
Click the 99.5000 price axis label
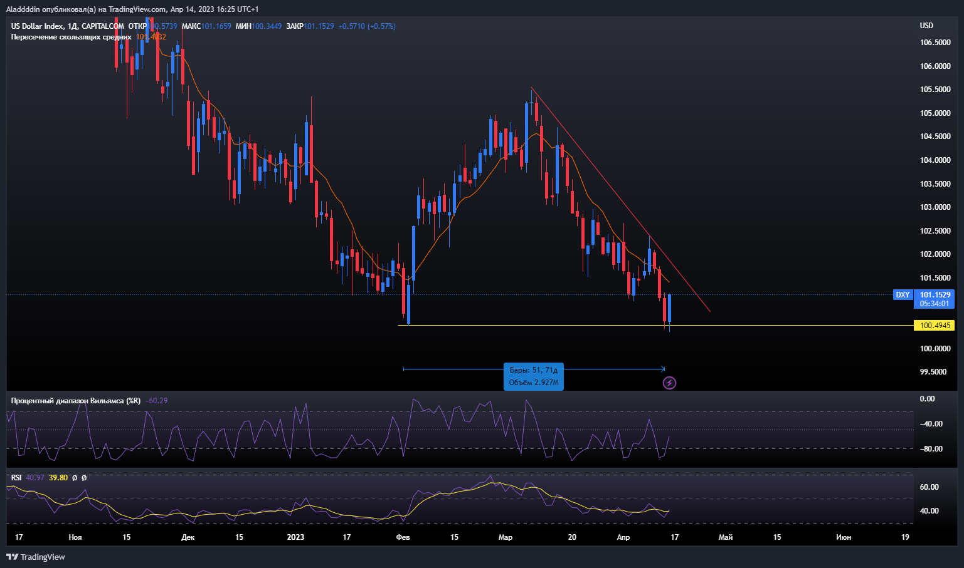pyautogui.click(x=933, y=372)
